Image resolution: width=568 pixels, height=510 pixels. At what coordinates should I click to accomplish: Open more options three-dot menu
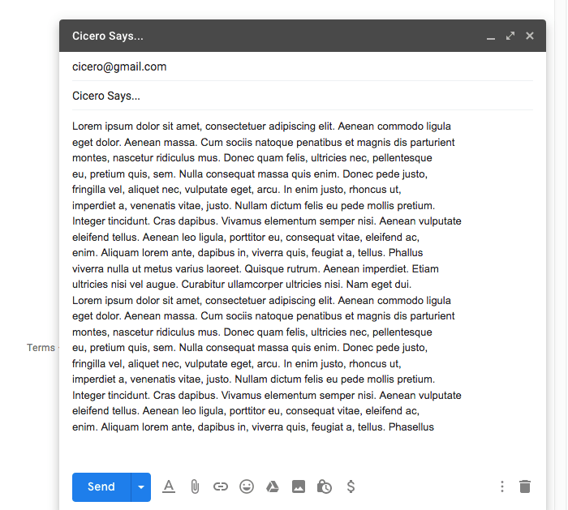tap(502, 486)
